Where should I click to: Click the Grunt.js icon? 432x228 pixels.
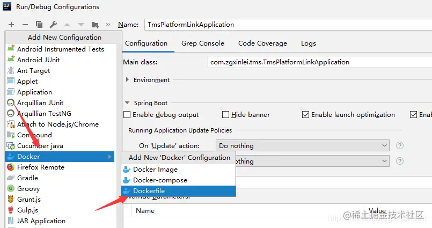point(11,199)
